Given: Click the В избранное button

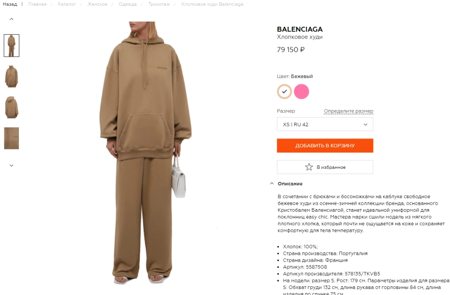Looking at the screenshot, I should click(x=325, y=167).
